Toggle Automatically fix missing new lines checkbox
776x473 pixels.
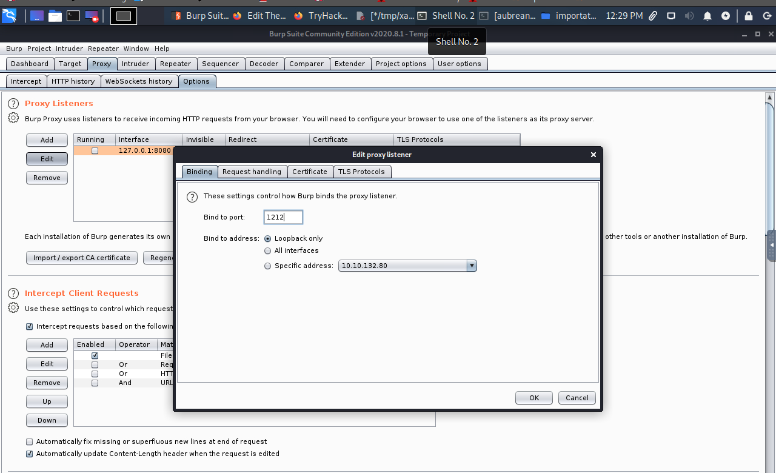point(30,441)
